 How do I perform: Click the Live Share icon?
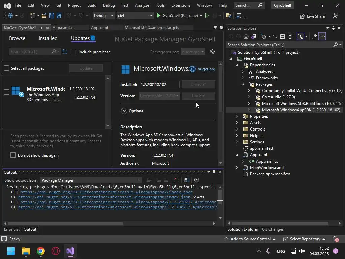tap(312, 16)
